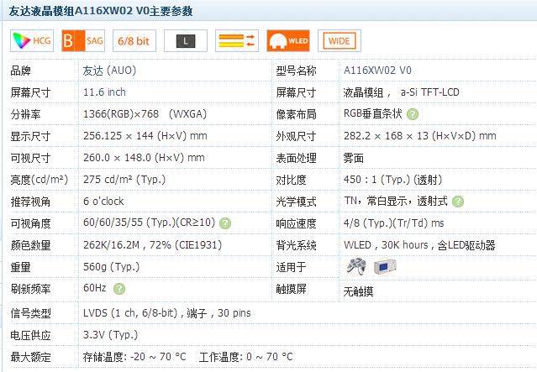Click the SAG brightness badge icon
The height and width of the screenshot is (372, 537).
[83, 40]
